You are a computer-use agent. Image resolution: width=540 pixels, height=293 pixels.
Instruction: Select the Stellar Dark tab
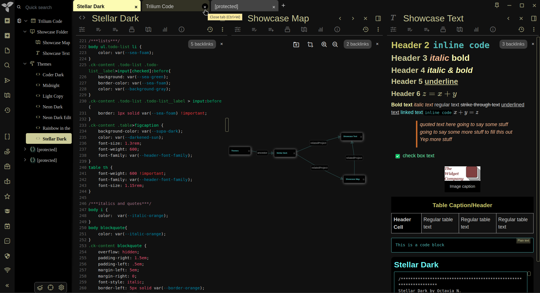coord(104,6)
